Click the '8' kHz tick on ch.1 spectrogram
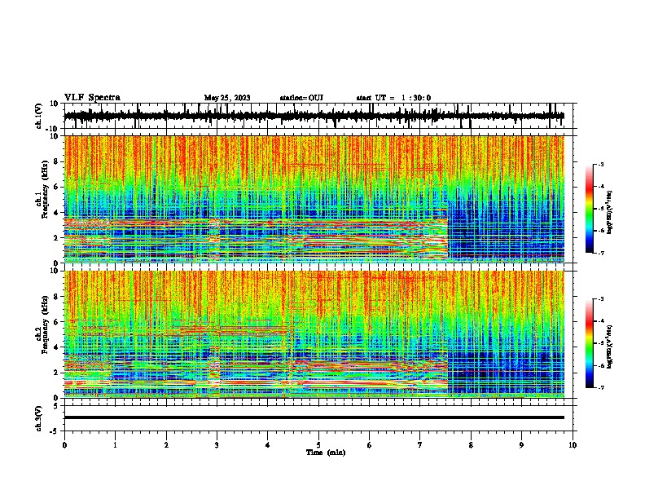 coord(57,161)
